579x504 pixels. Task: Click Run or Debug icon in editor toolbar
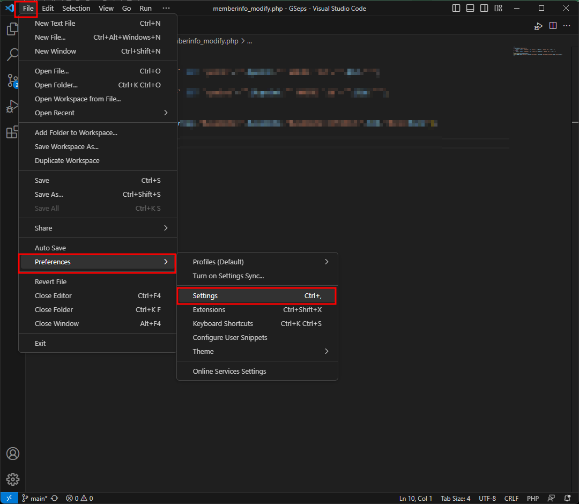pos(538,26)
